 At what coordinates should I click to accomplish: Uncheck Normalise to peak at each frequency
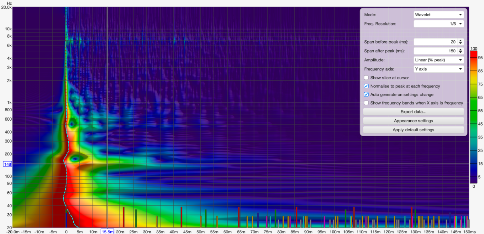click(x=366, y=86)
